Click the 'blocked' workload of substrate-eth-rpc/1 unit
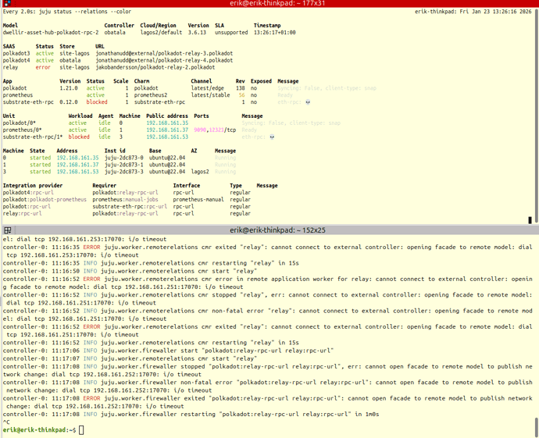Image resolution: width=539 pixels, height=438 pixels. point(79,137)
